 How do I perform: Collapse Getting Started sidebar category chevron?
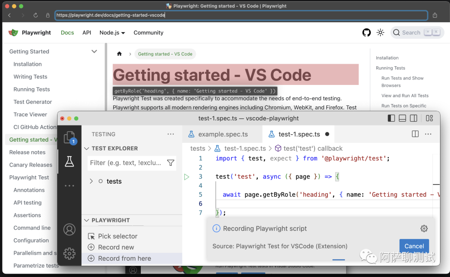(94, 51)
